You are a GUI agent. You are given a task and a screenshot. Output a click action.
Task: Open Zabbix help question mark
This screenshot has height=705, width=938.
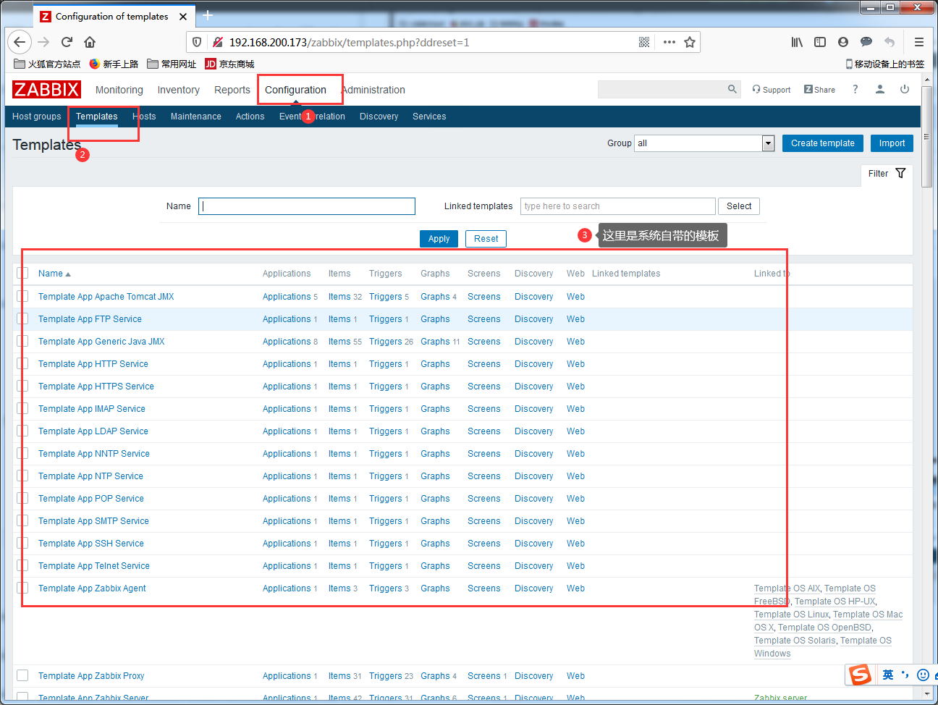tap(855, 89)
